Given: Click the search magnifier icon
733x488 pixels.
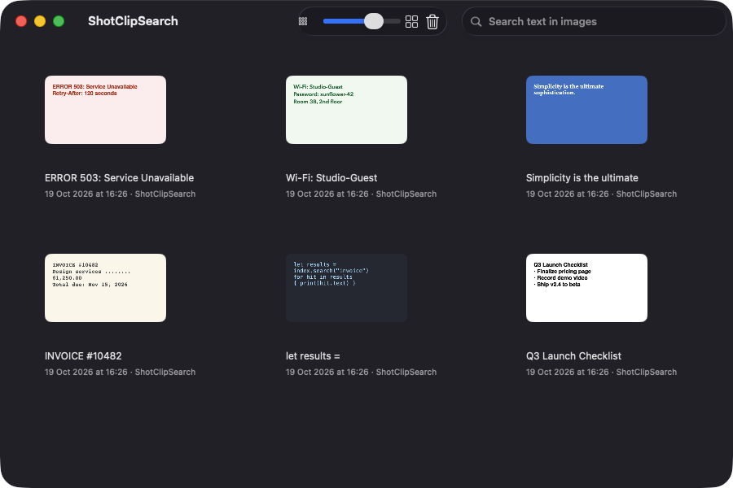Looking at the screenshot, I should (x=476, y=21).
